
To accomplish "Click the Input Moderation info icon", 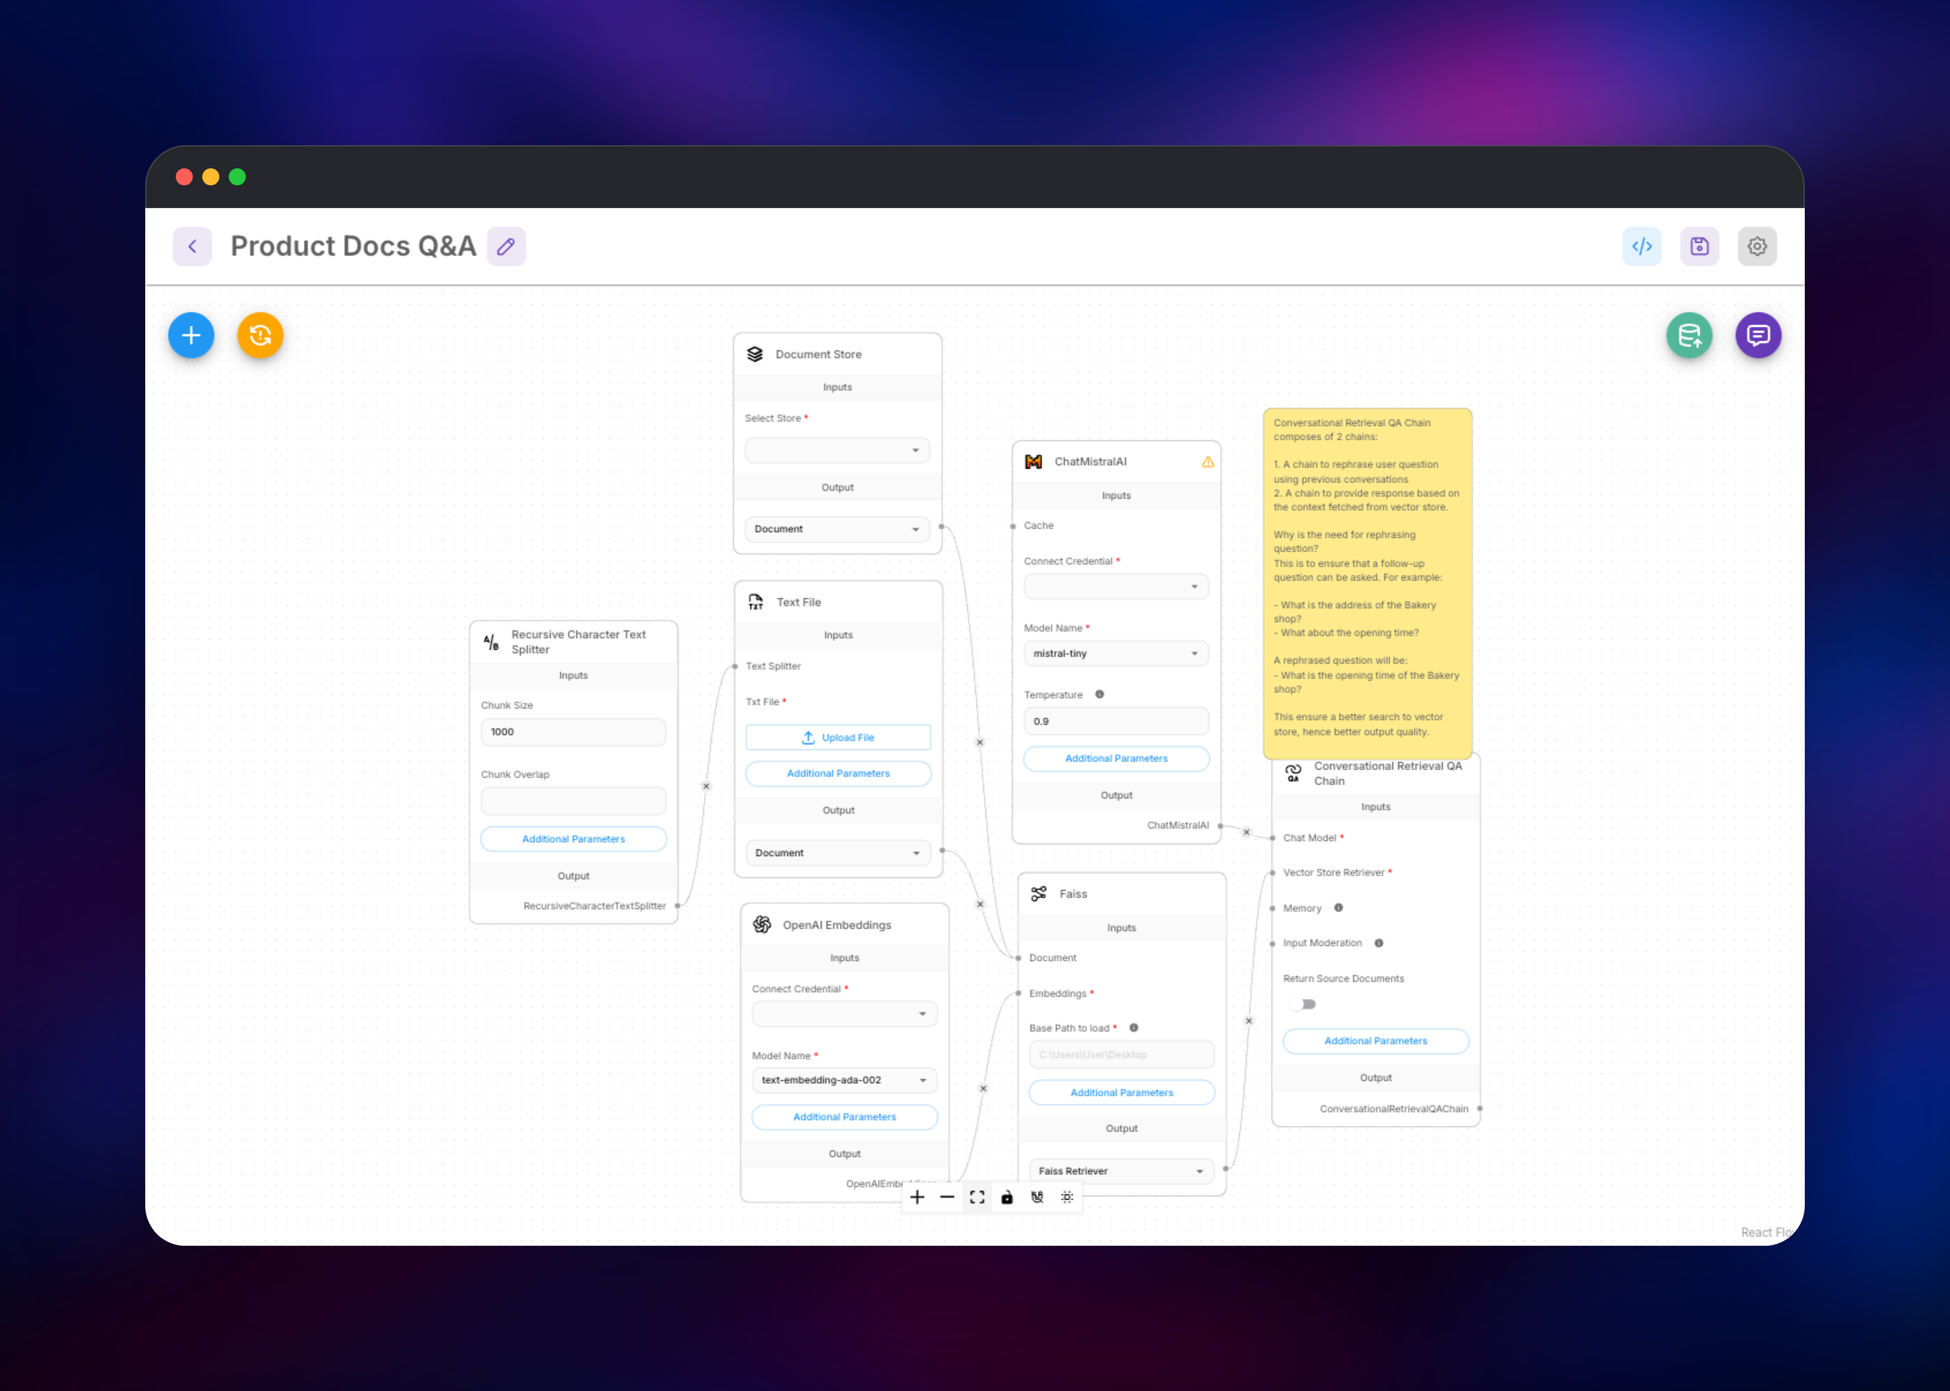I will pos(1378,943).
